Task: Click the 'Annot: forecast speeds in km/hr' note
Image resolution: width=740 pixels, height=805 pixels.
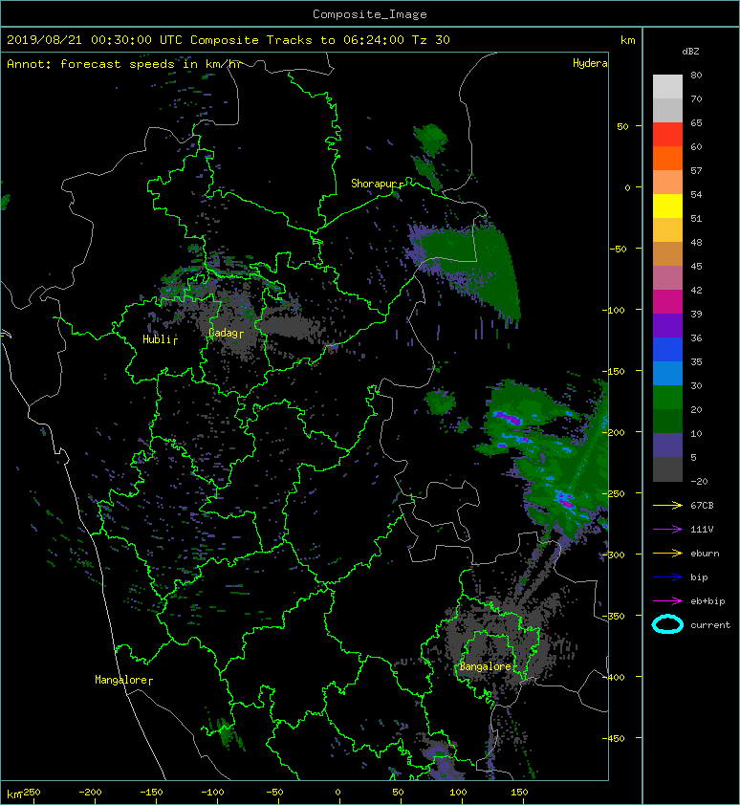Action: click(x=124, y=64)
